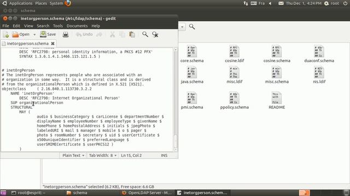This screenshot has width=350, height=196.
Task: Cut the selection with the scissors icon
Action: (112, 34)
